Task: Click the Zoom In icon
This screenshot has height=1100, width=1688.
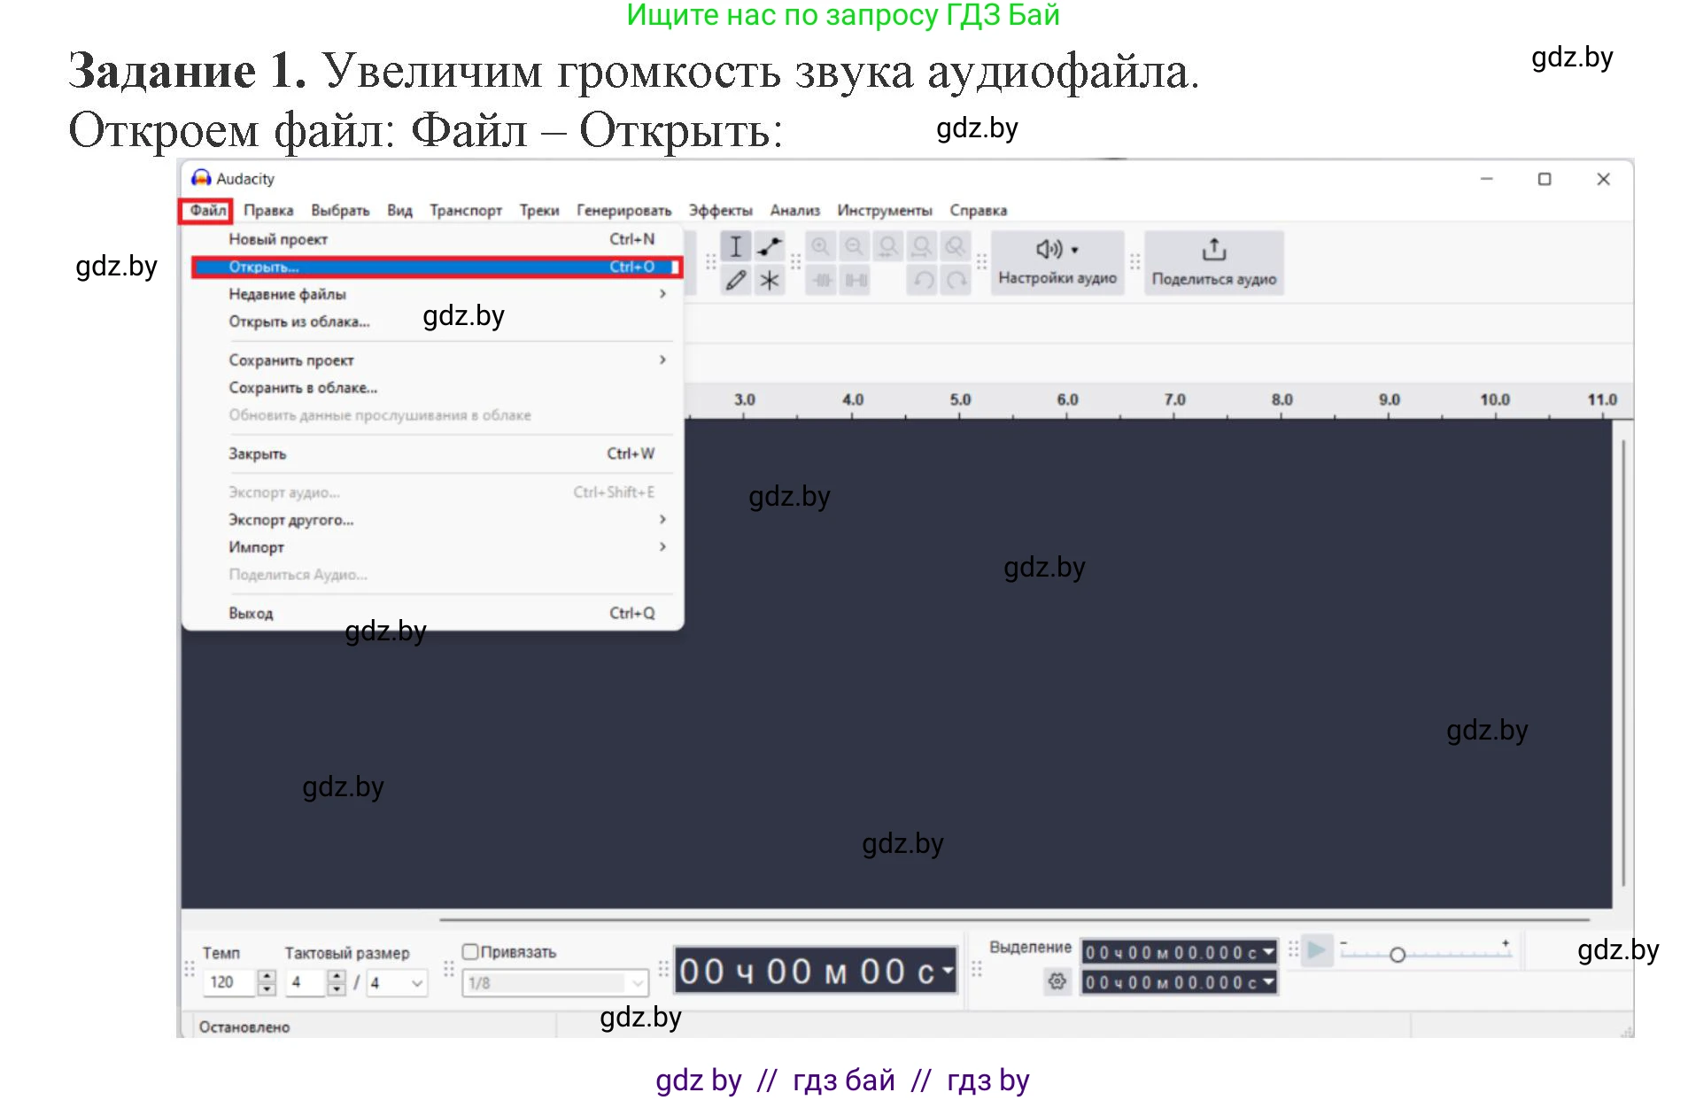Action: [x=819, y=246]
